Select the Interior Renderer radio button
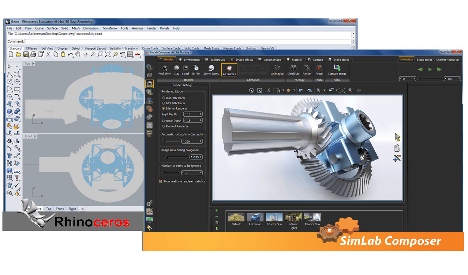 (x=163, y=108)
